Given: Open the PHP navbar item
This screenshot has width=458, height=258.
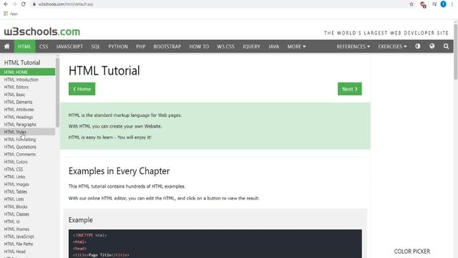Looking at the screenshot, I should point(140,46).
